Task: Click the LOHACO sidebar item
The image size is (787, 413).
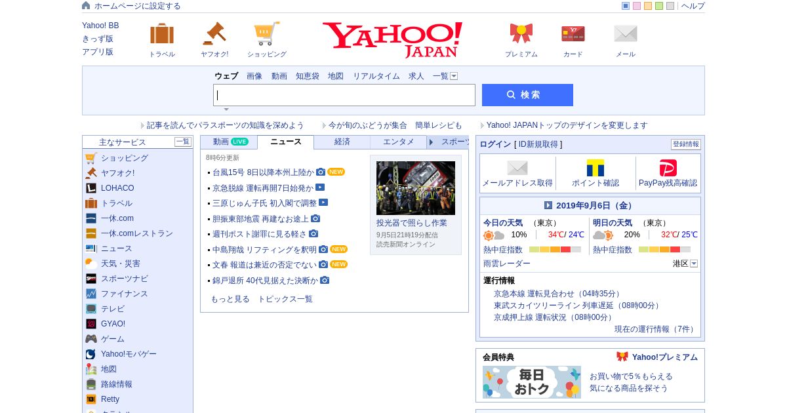Action: pyautogui.click(x=117, y=188)
